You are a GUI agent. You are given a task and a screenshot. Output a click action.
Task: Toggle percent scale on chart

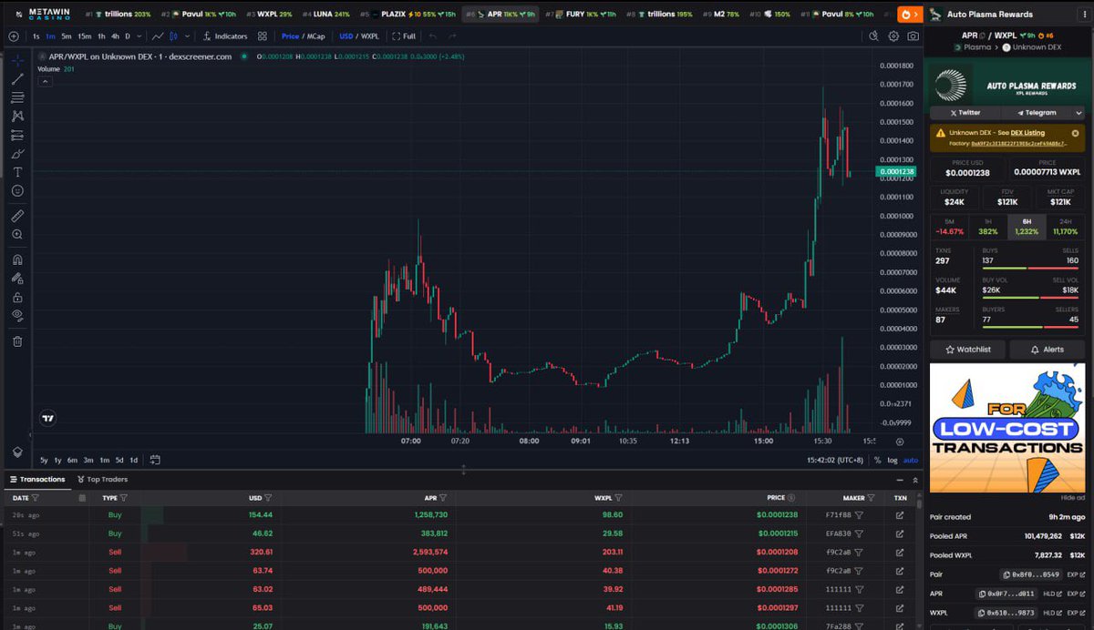877,460
